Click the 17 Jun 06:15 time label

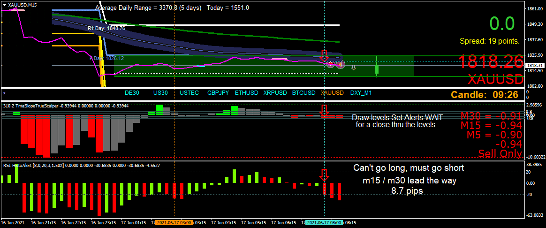pos(283,222)
